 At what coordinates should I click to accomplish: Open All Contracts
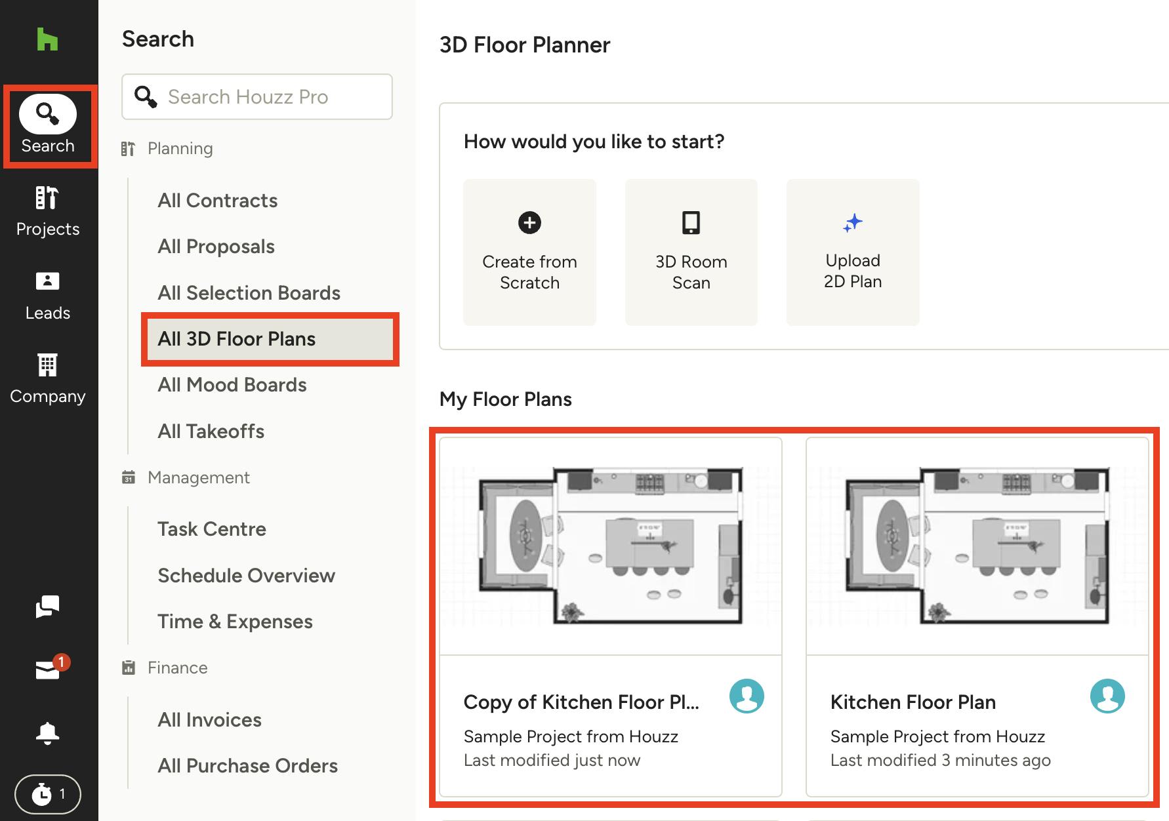217,201
